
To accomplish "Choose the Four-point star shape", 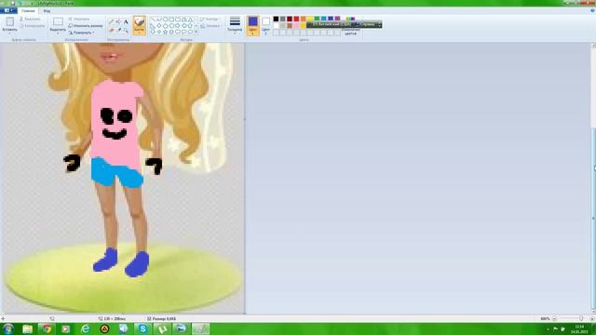I will tap(159, 32).
